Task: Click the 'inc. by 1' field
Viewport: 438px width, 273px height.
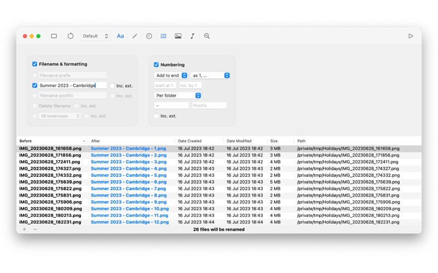Action: [190, 86]
